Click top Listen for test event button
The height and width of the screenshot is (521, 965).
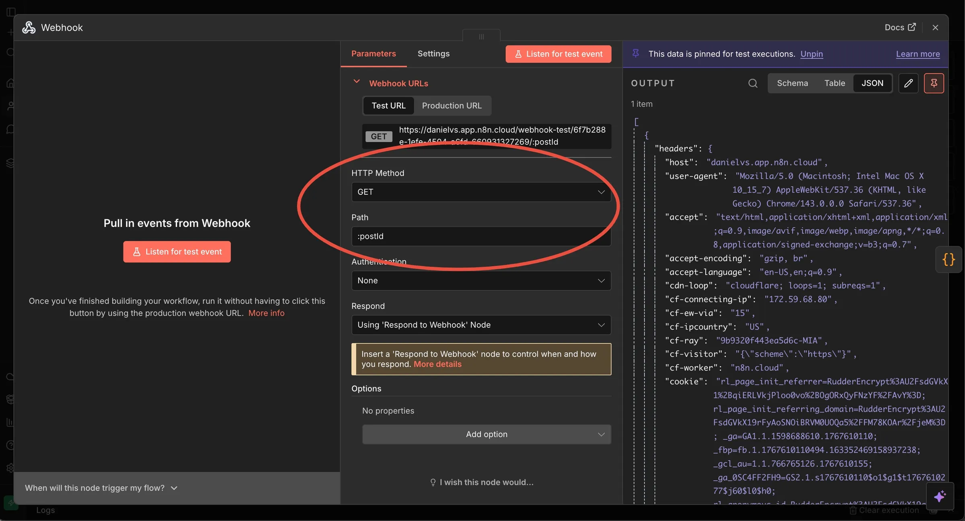click(x=558, y=54)
